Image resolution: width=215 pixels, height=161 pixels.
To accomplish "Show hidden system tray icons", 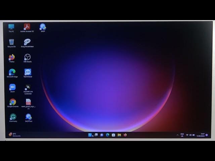I will [x=177, y=135].
